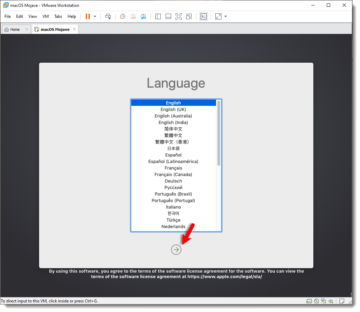Click the VMware Workstation title bar icon
This screenshot has height=312, width=360.
click(6, 5)
